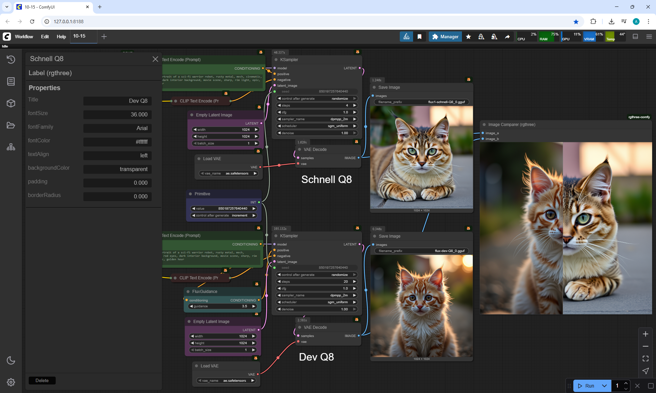Click the fontColor #ffffff value field
The height and width of the screenshot is (393, 656).
[x=118, y=142]
